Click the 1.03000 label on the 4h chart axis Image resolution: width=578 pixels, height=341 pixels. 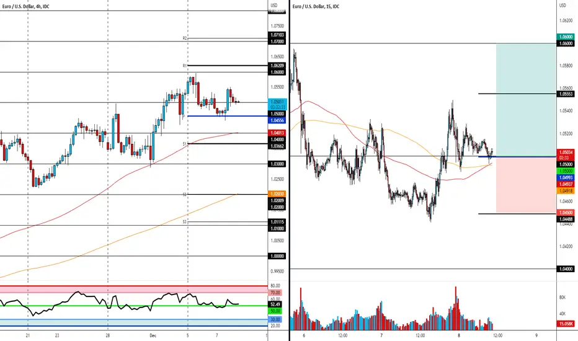coord(278,164)
